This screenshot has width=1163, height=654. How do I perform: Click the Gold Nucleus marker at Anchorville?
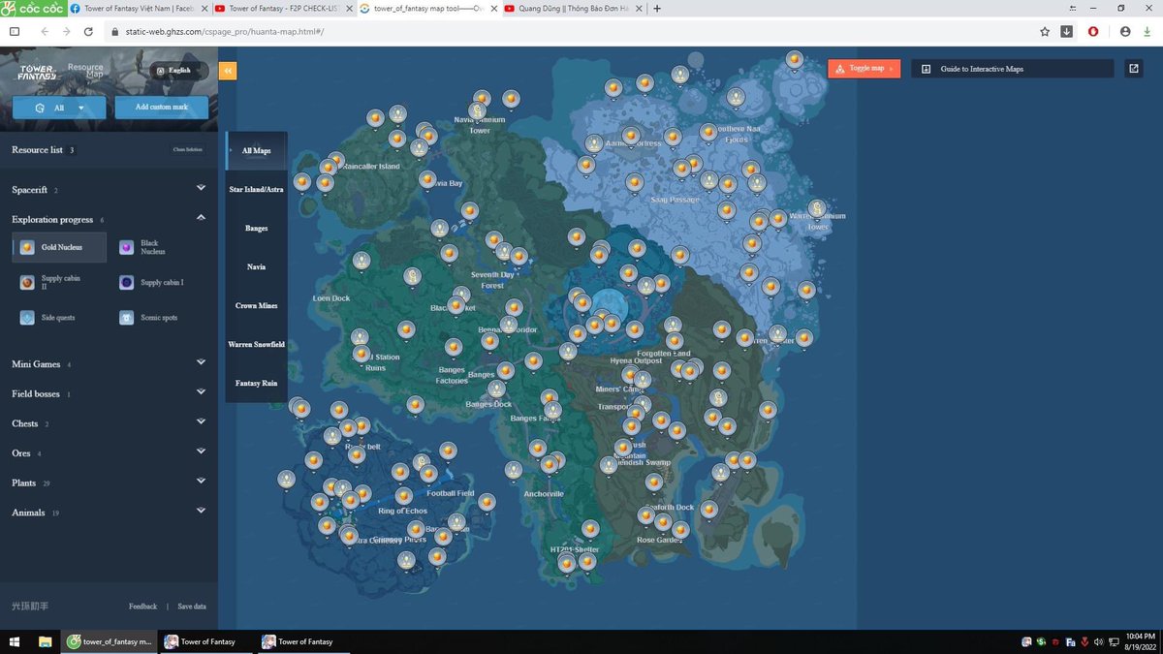[x=549, y=464]
